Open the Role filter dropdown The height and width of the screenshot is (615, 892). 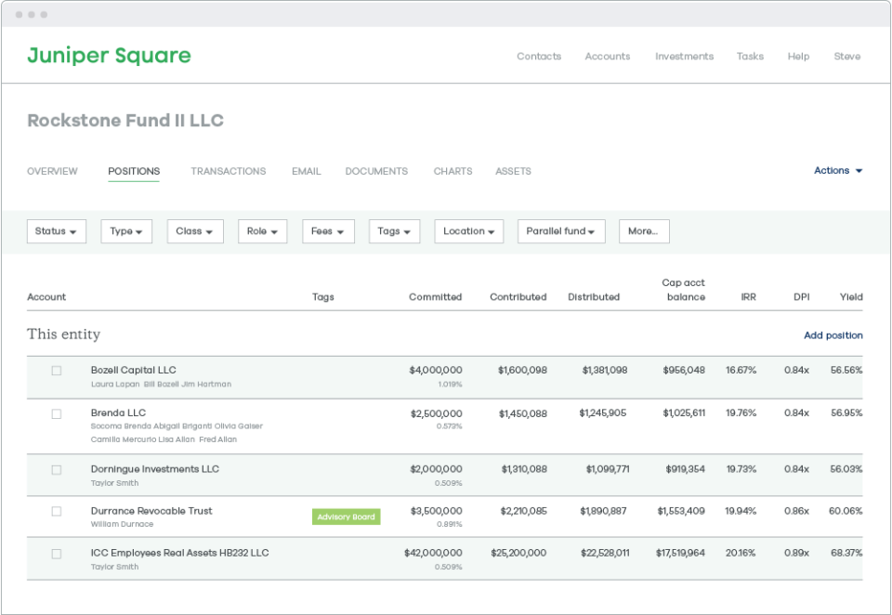click(262, 231)
